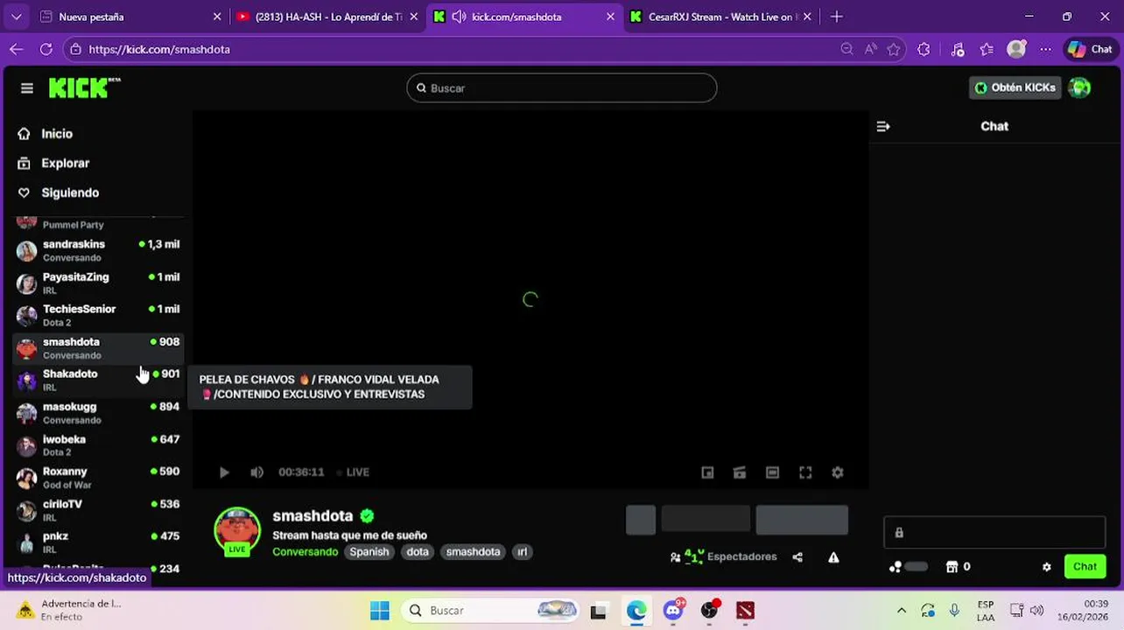
Task: Collapse the chat panel arrow icon
Action: point(883,127)
